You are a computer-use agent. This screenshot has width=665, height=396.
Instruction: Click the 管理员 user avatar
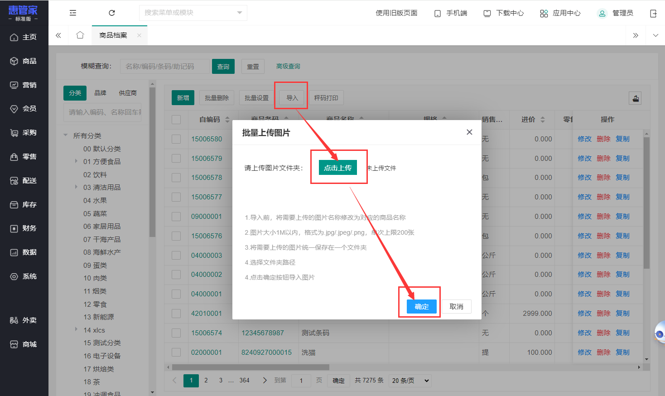pos(602,13)
